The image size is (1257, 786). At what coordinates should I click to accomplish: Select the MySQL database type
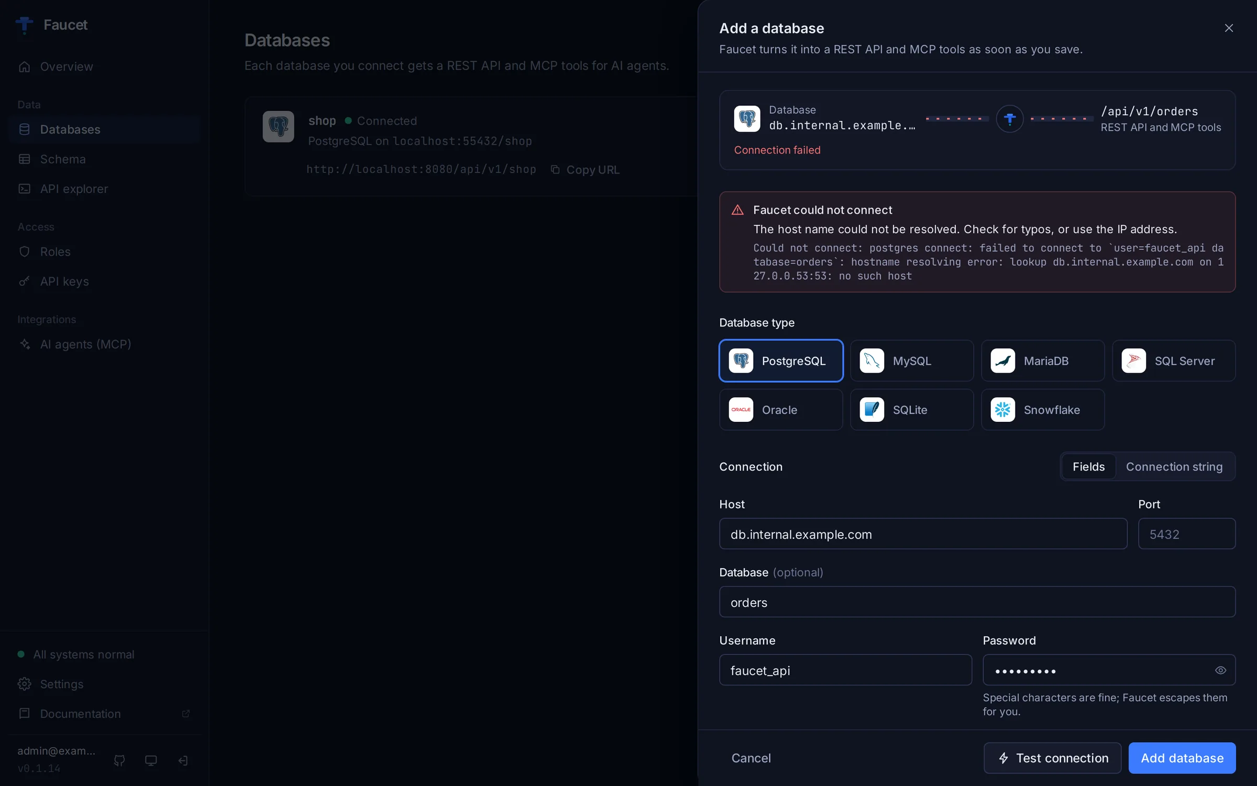point(912,361)
